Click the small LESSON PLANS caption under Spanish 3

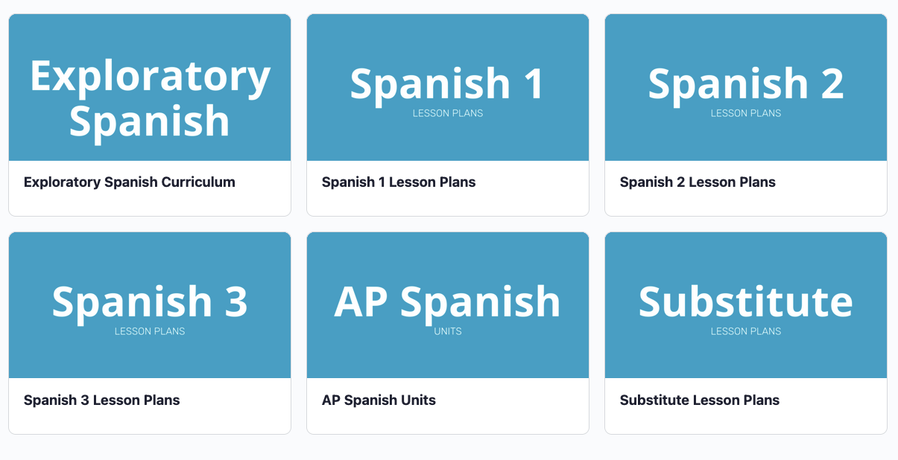150,332
